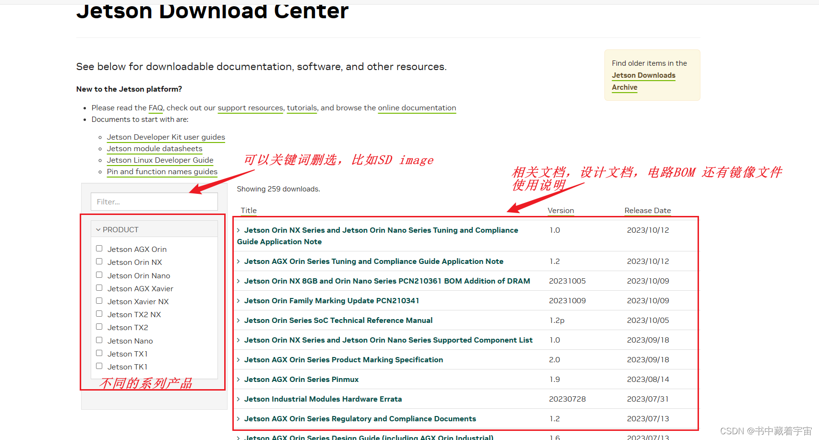Expand the PCN210361 BOM Addition of DRAM row
Screen dimensions: 819x440
[x=239, y=281]
